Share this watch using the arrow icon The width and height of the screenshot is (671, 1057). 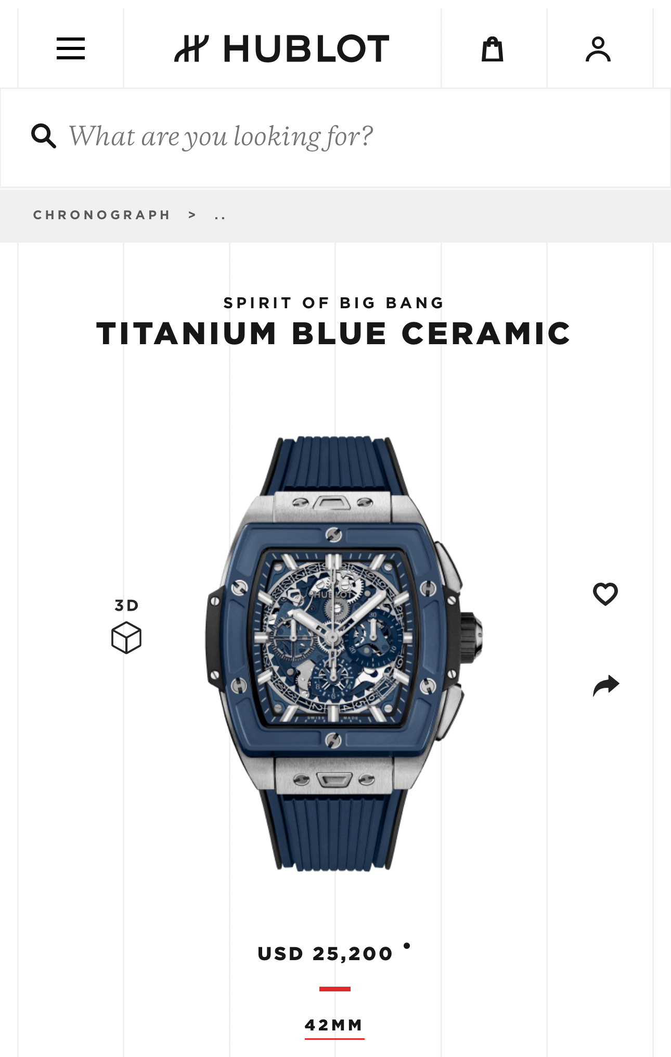pos(606,685)
